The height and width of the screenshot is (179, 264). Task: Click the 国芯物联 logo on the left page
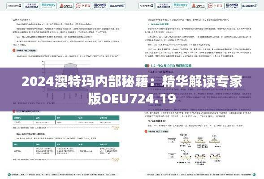100,6
